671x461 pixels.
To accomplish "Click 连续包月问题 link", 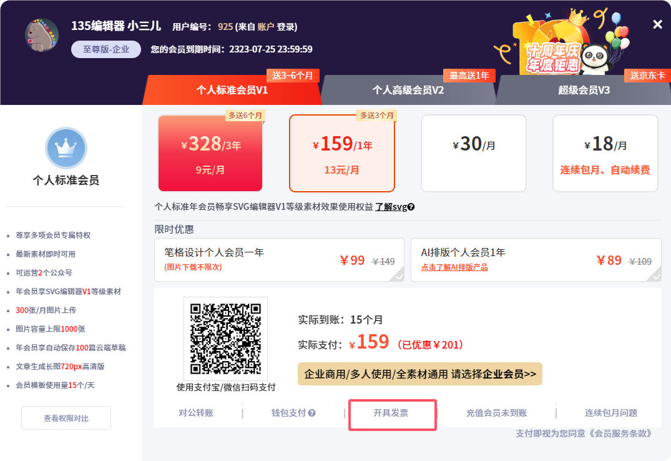I will point(611,413).
